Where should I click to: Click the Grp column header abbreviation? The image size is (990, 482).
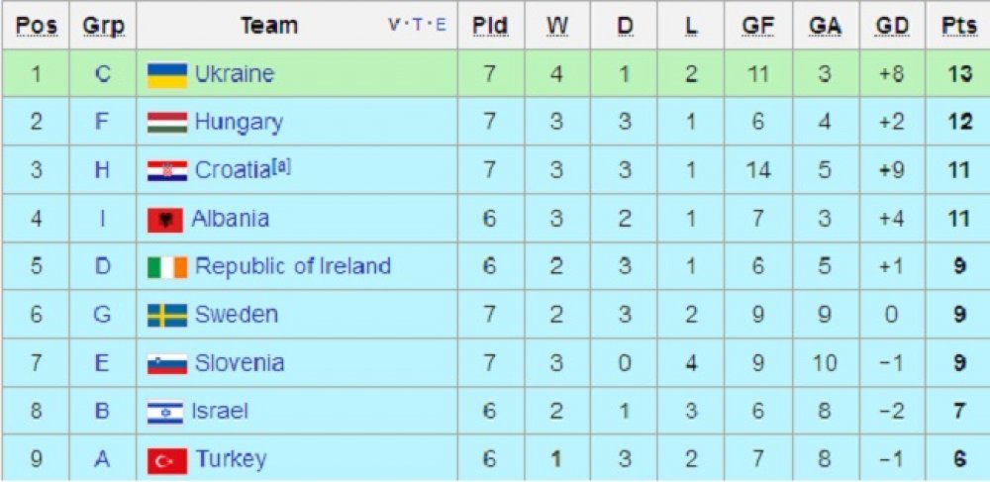coord(104,27)
